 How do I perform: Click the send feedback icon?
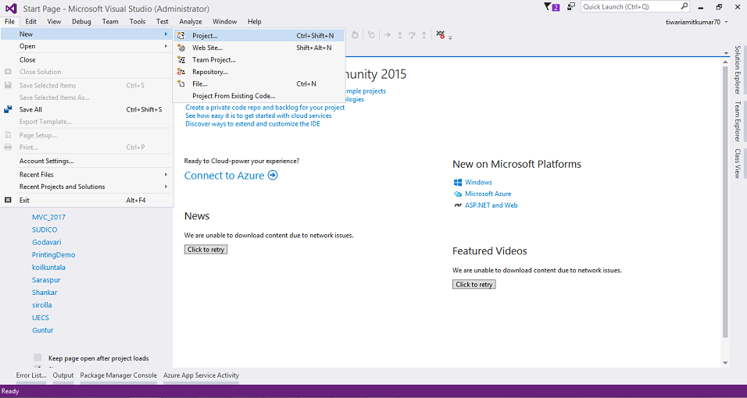click(x=570, y=7)
